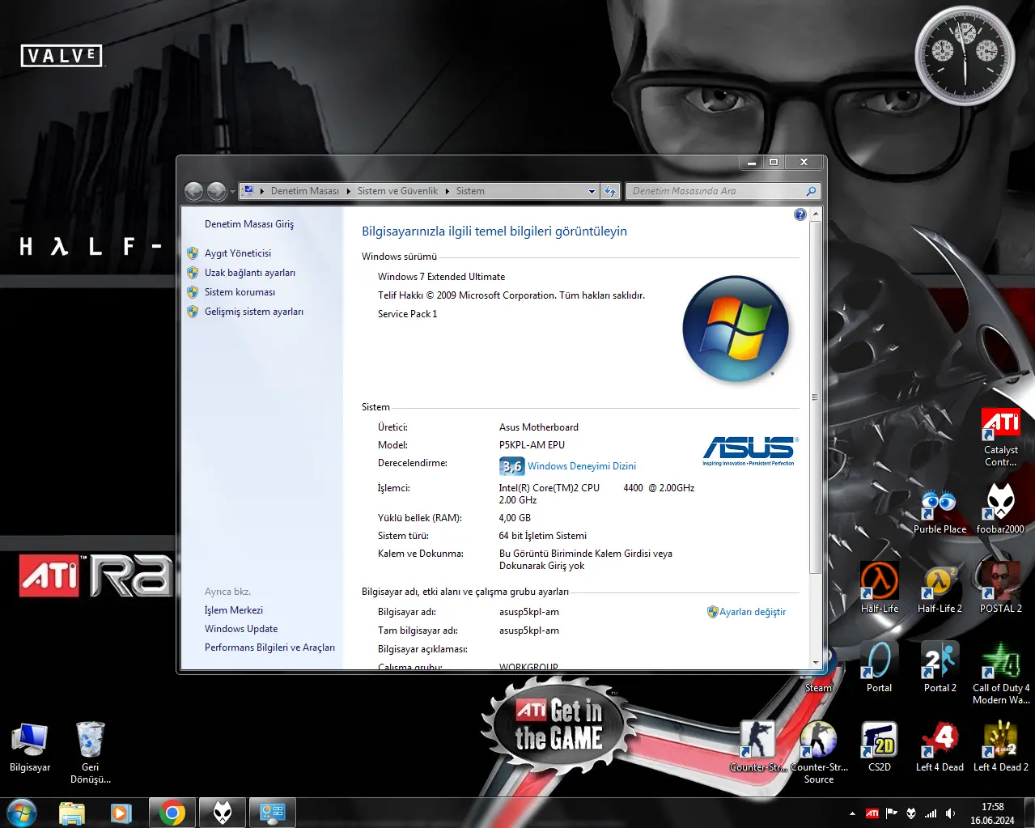Screen dimensions: 1035x828
Task: Open Call of Duty 4 desktop shortcut
Action: (1000, 673)
